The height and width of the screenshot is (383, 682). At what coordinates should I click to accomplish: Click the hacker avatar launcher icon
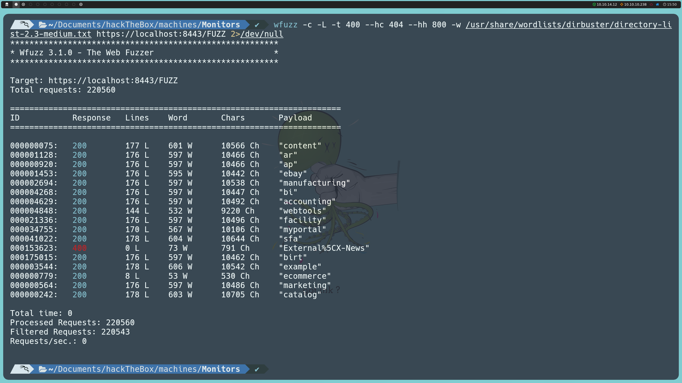coord(7,4)
